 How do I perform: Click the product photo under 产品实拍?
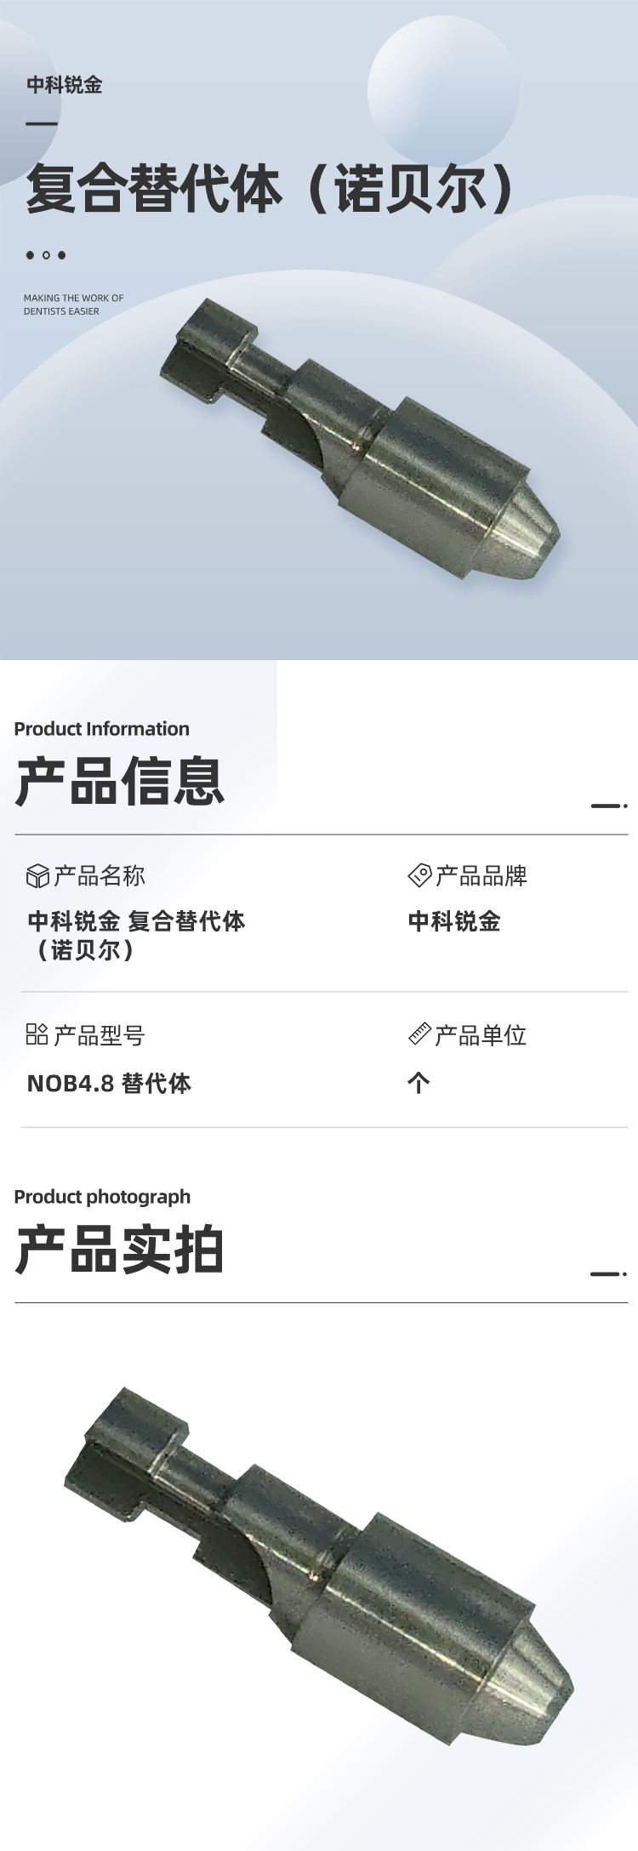(319, 1565)
